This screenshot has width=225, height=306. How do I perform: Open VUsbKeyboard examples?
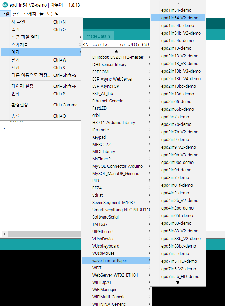(116, 246)
